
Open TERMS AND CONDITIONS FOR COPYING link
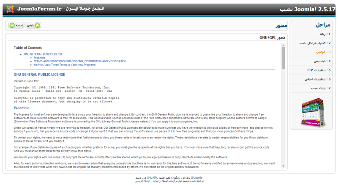pyautogui.click(x=80, y=61)
